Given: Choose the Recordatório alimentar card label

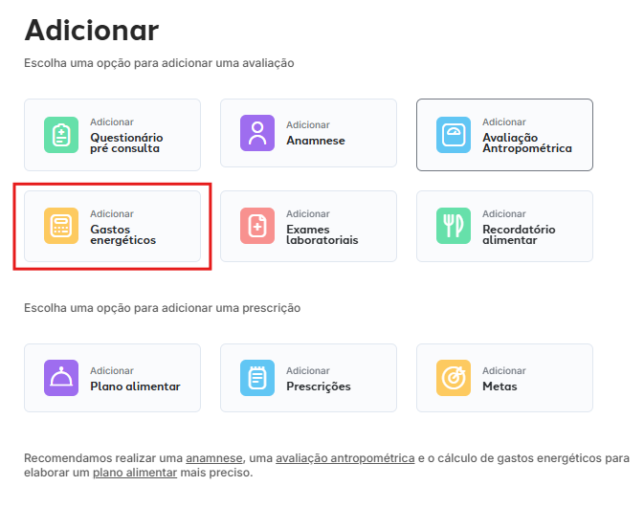Looking at the screenshot, I should [519, 234].
